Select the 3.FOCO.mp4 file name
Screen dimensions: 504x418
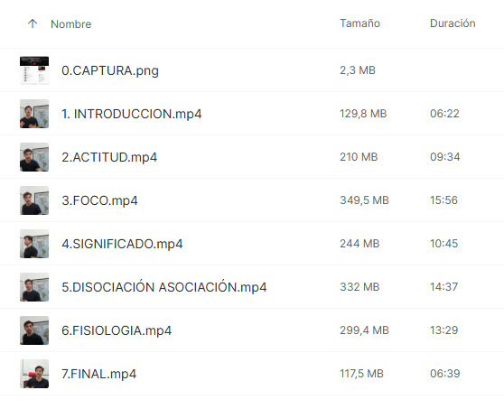pos(99,200)
